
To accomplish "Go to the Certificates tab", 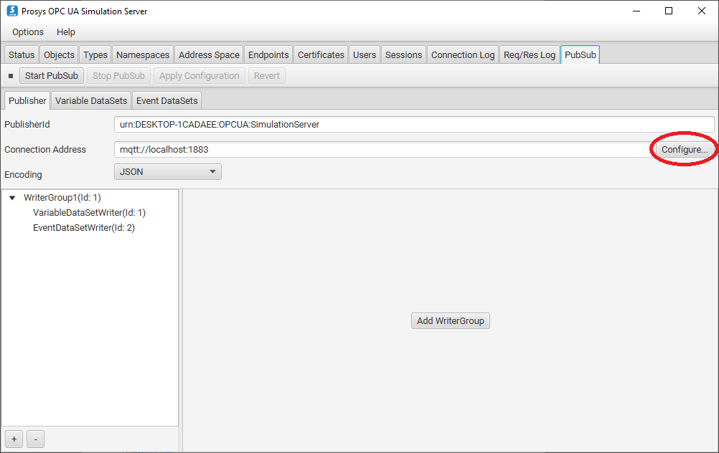I will tap(321, 55).
